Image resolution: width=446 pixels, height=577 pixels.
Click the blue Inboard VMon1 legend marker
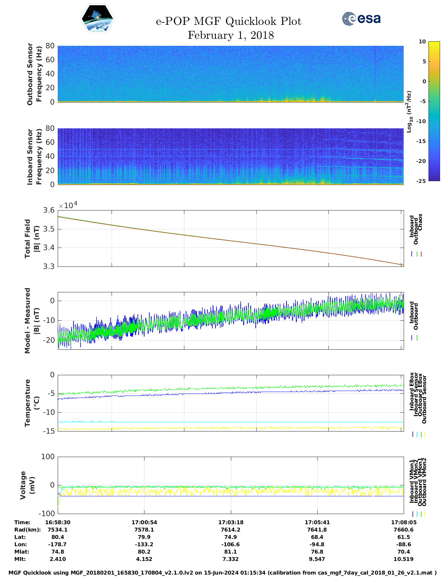(x=413, y=514)
